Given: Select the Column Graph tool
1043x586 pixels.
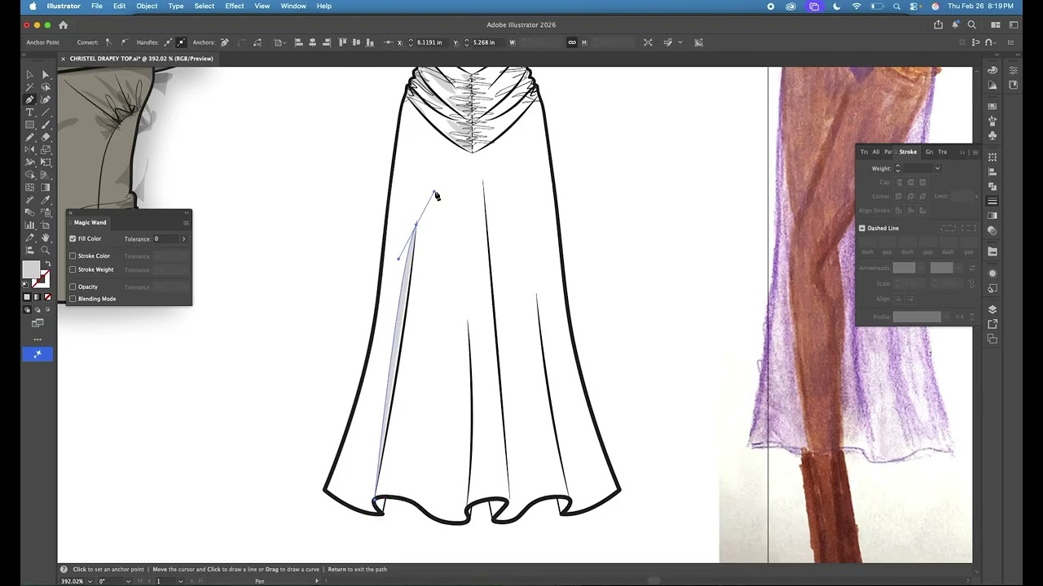Looking at the screenshot, I should pos(30,225).
